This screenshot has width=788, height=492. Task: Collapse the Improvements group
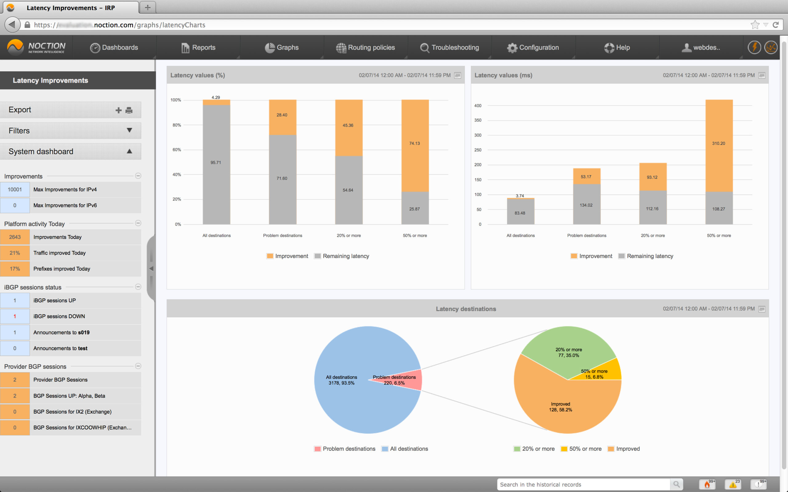click(138, 176)
